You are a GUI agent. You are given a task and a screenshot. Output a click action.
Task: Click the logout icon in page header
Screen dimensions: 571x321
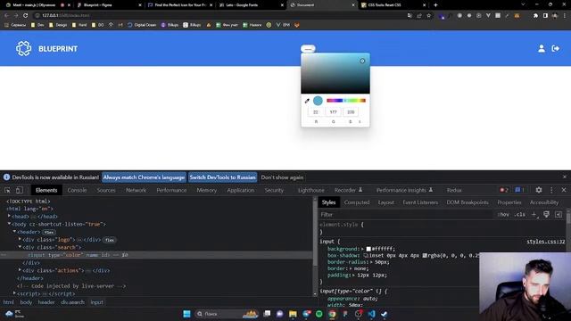(556, 48)
